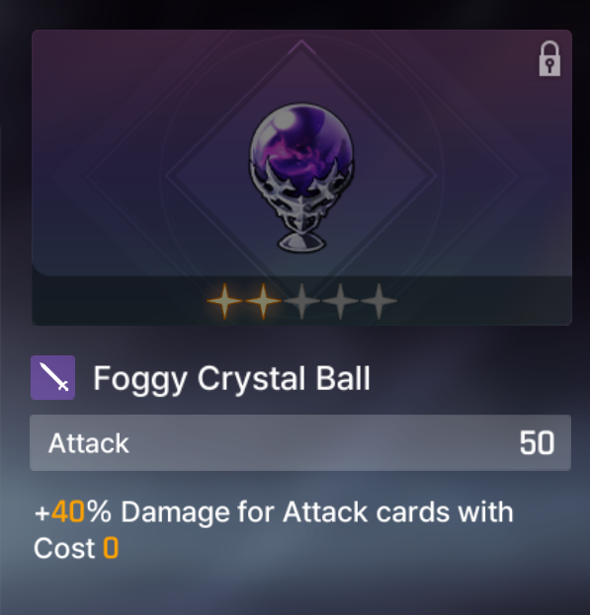Viewport: 590px width, 615px height.
Task: Click the word Cost in description
Action: (64, 548)
